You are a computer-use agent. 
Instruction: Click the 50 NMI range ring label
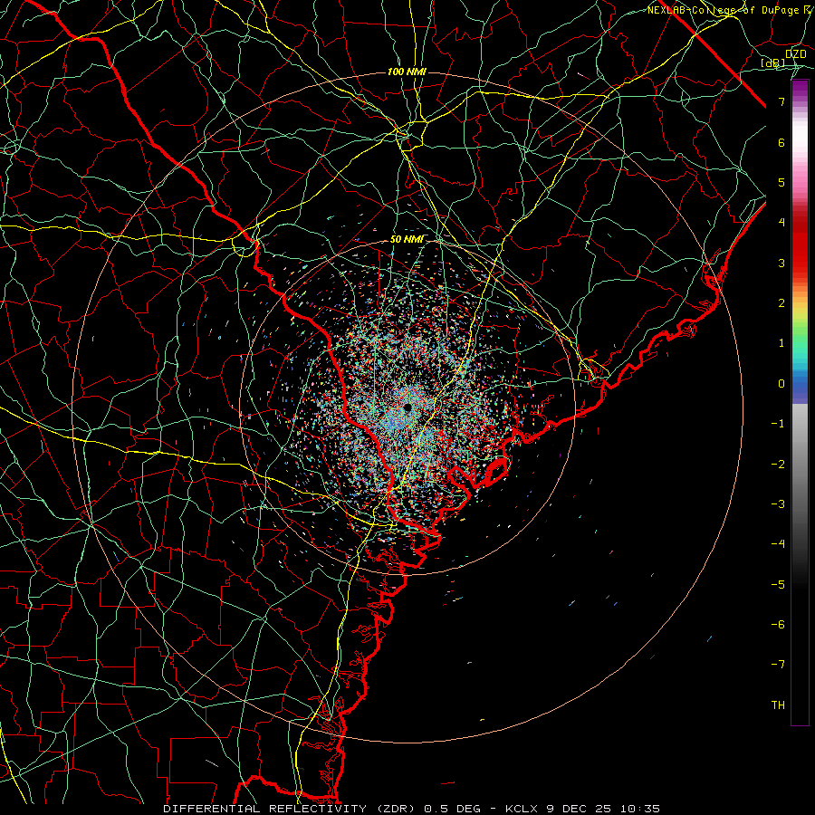click(407, 240)
